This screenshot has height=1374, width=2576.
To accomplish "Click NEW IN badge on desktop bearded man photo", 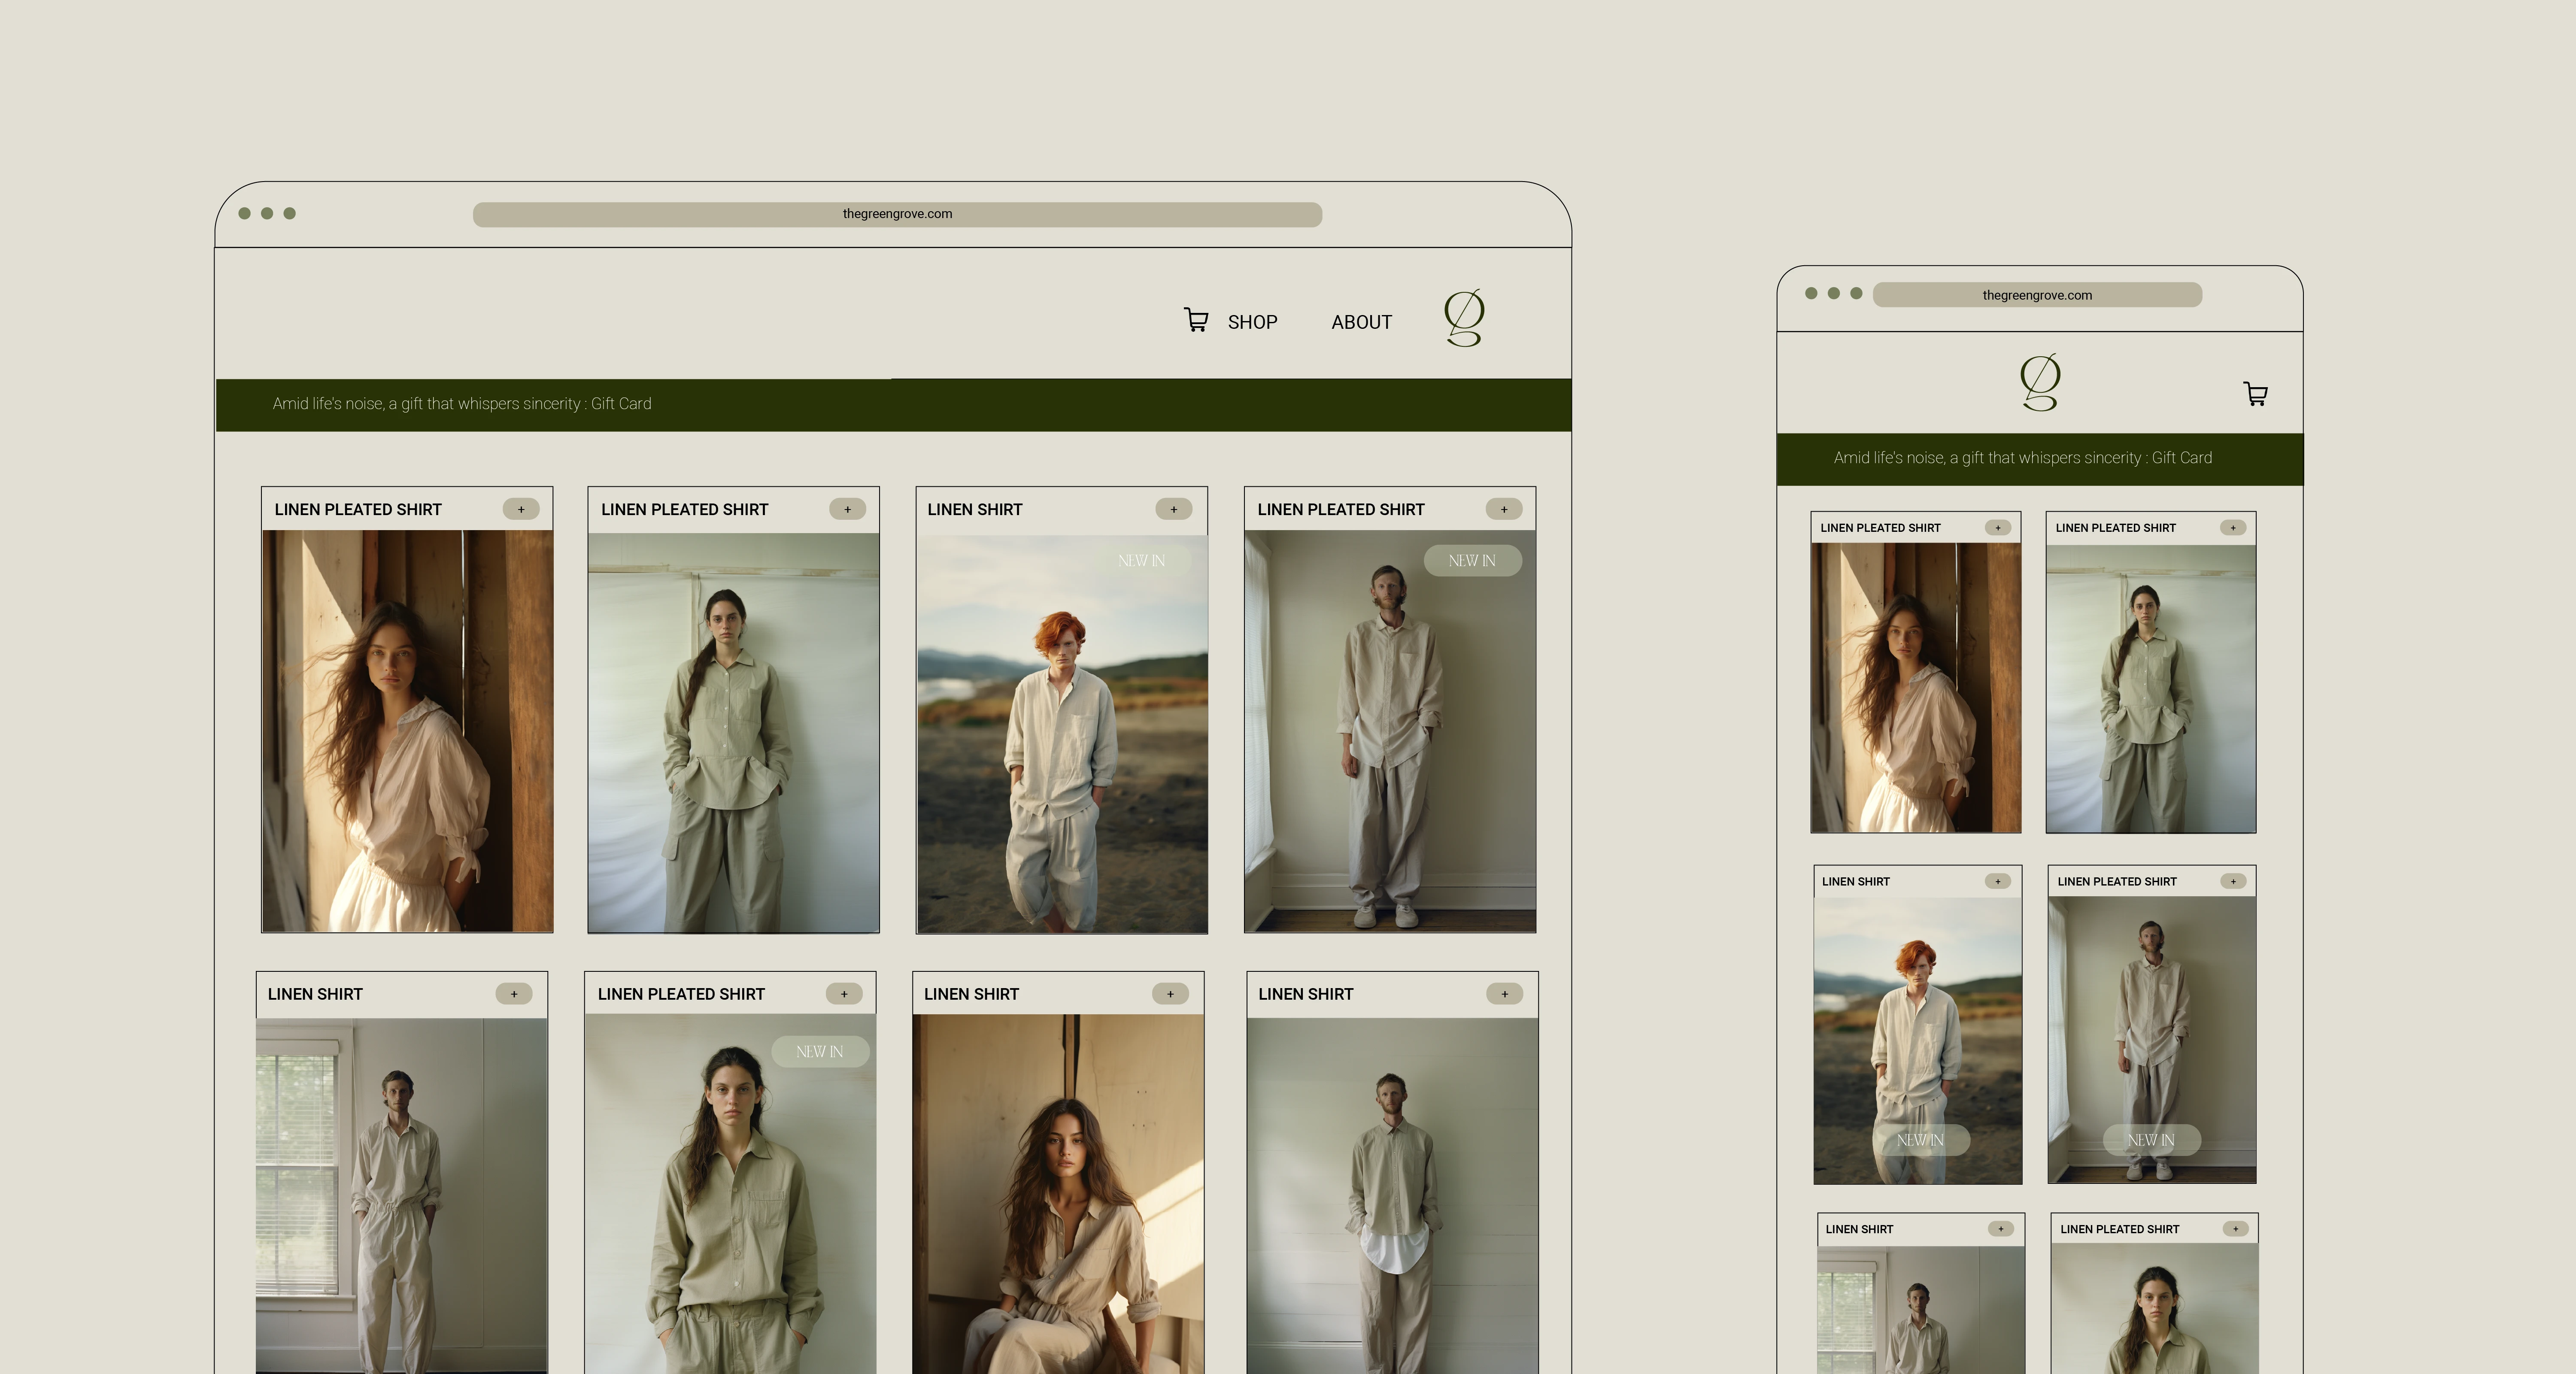I will click(x=1472, y=561).
